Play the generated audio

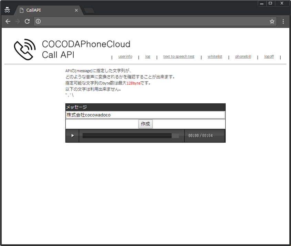pyautogui.click(x=73, y=136)
